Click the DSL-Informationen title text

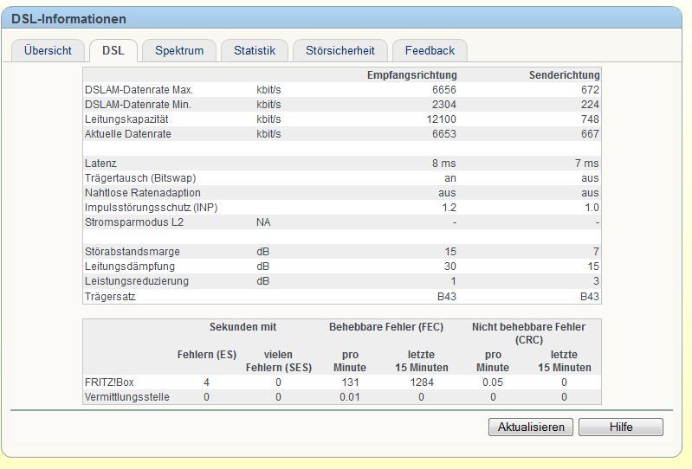[68, 19]
